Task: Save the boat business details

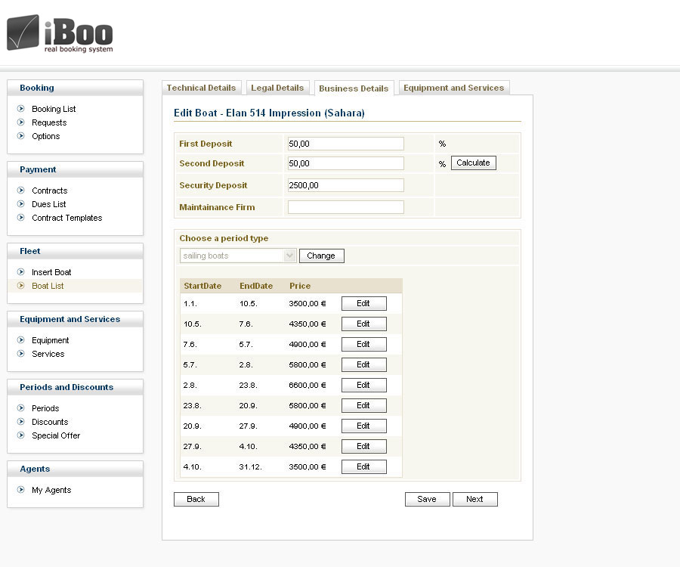Action: pyautogui.click(x=427, y=499)
